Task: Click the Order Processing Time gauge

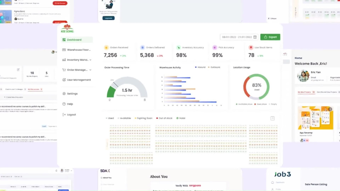Action: (x=127, y=88)
